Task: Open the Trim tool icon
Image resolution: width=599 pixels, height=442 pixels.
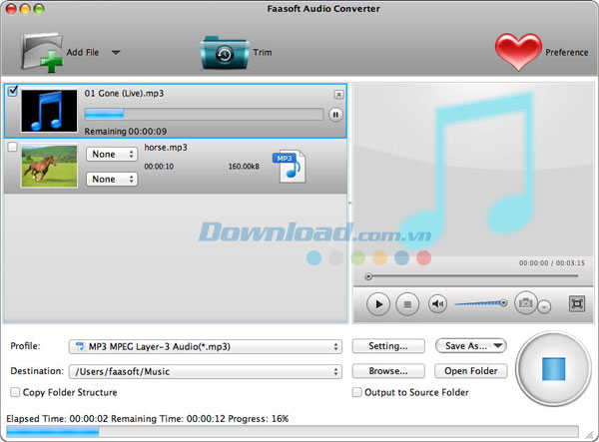Action: click(x=225, y=52)
